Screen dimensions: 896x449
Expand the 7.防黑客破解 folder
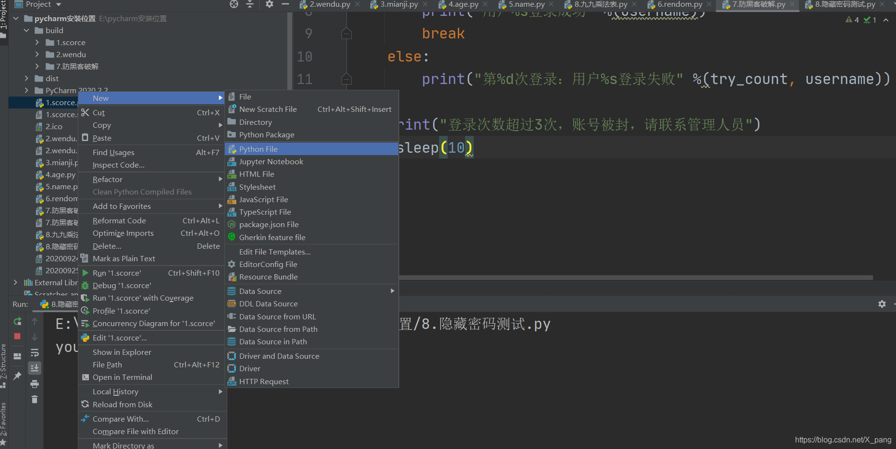pos(37,66)
